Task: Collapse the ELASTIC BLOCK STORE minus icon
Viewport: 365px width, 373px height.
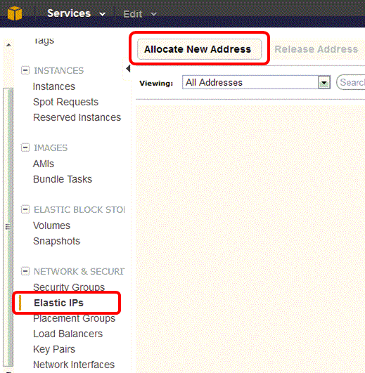Action: 25,209
